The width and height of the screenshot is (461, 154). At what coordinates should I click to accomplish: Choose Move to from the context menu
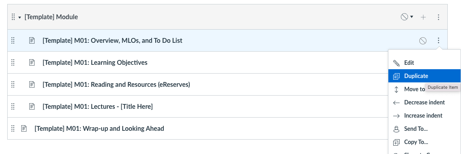(x=414, y=89)
